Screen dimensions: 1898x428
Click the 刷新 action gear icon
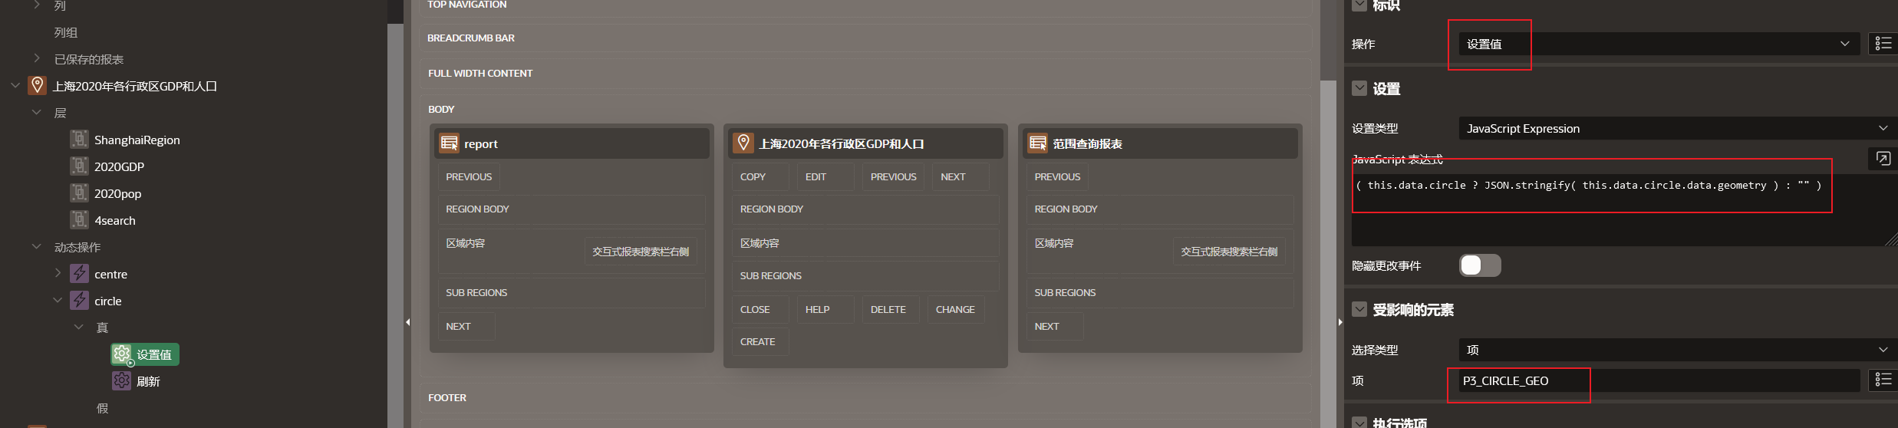[x=121, y=381]
